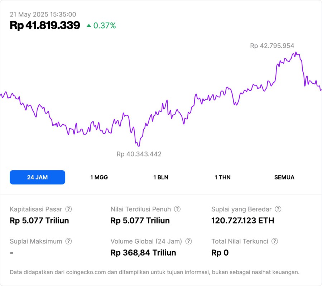Show the SEMUA all-time chart

[x=284, y=177]
